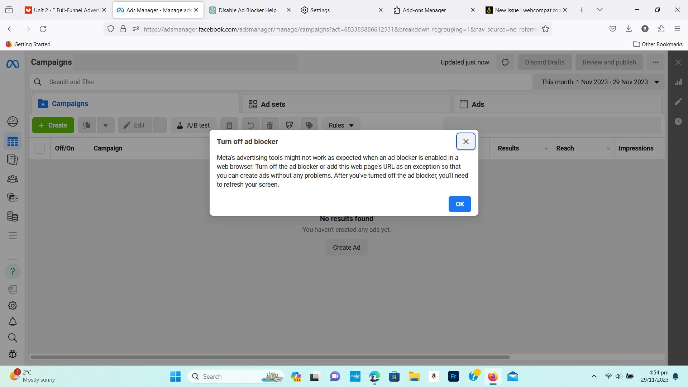688x387 pixels.
Task: Click the Impressions column header
Action: [636, 148]
